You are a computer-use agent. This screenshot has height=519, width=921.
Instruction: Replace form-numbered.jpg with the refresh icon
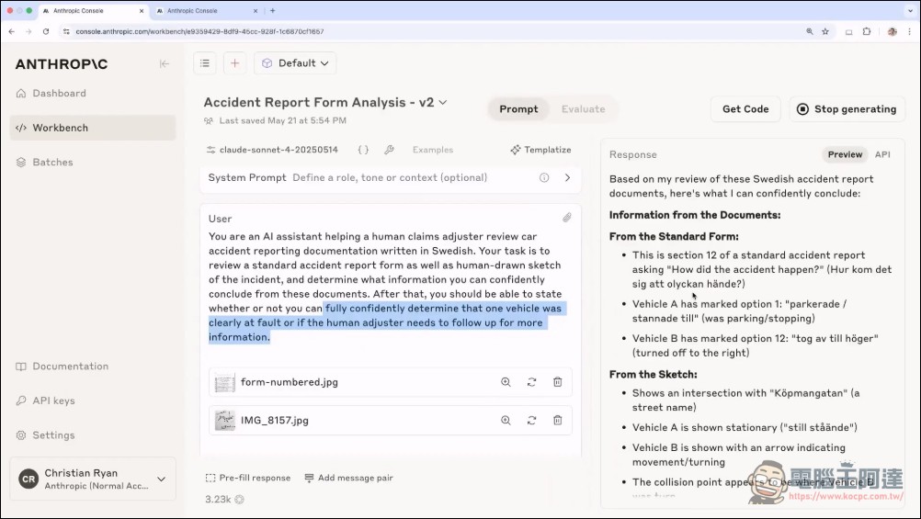(x=531, y=382)
